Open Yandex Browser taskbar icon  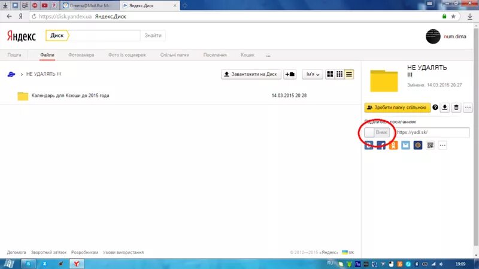pyautogui.click(x=77, y=264)
